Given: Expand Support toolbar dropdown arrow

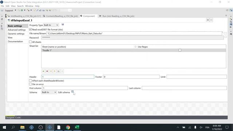Looking at the screenshot, I should coord(15,10).
